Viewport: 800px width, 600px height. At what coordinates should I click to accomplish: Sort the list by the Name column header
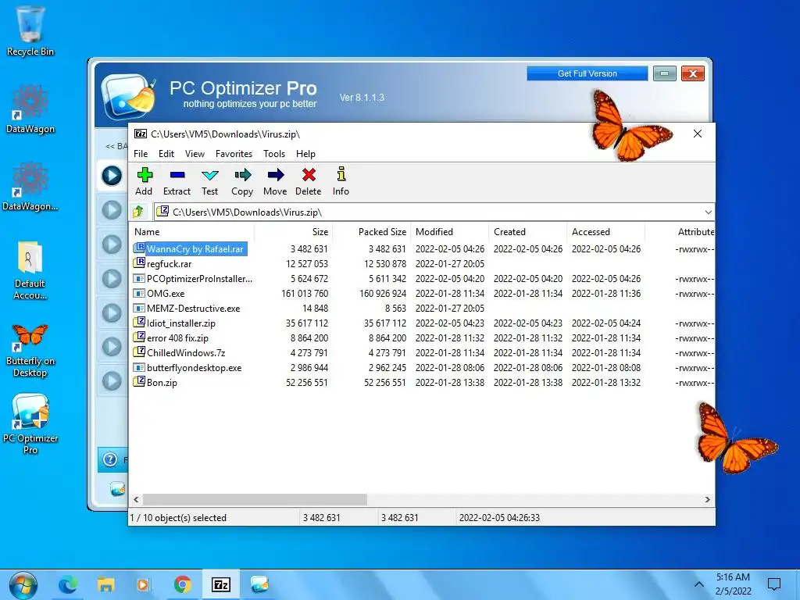coord(191,231)
